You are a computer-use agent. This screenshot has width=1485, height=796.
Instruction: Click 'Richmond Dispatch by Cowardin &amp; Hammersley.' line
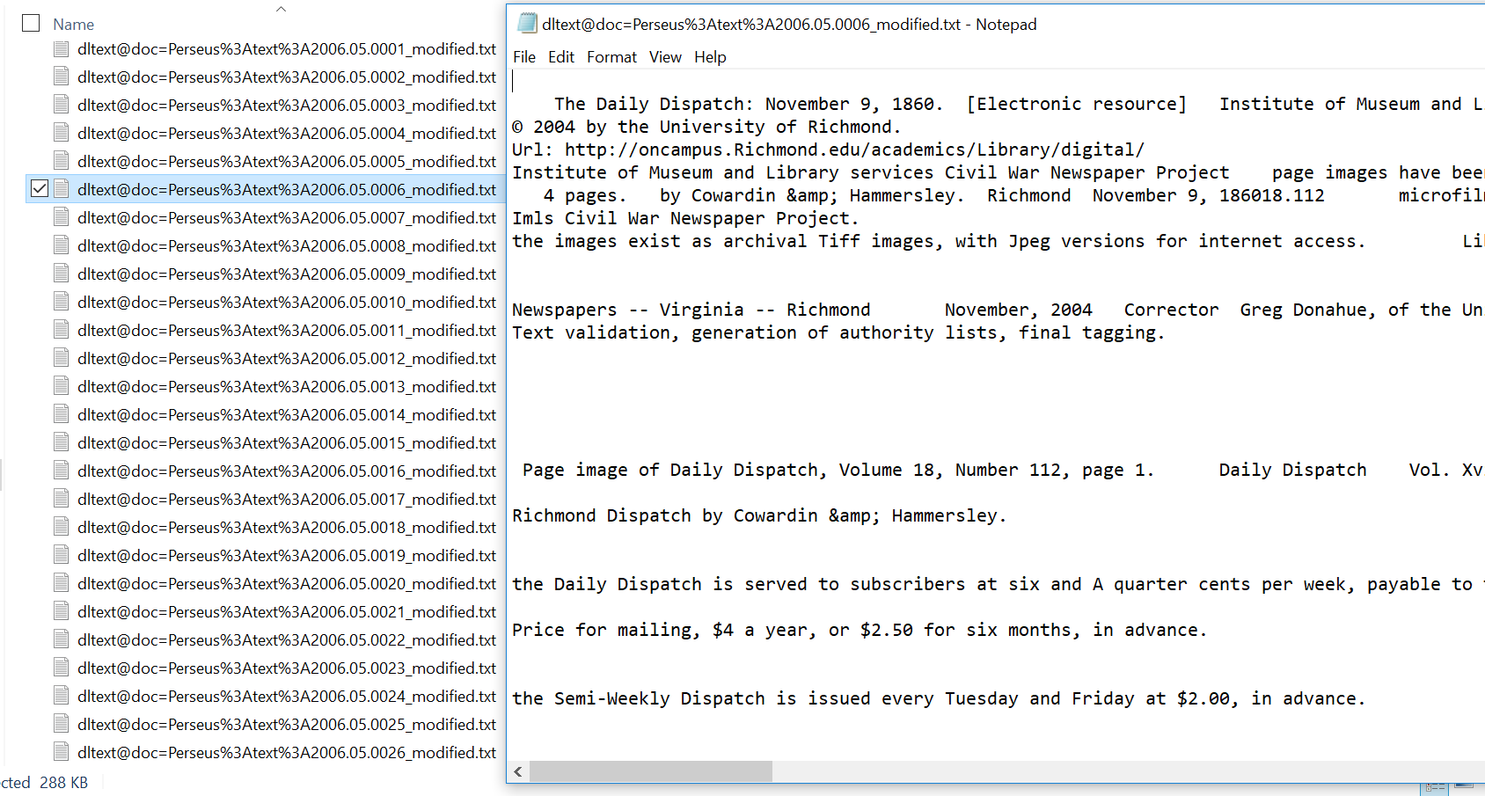point(759,515)
